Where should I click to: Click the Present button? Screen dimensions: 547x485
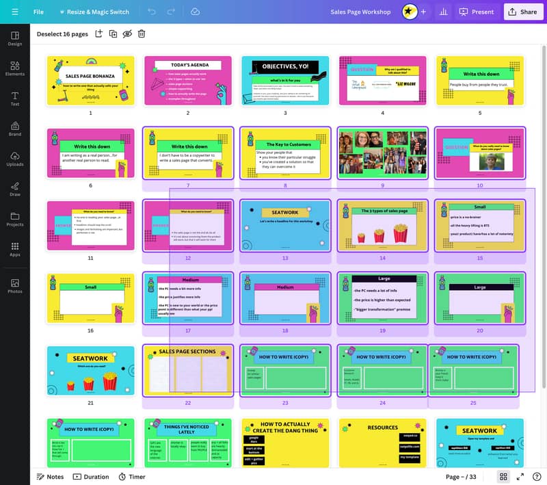(x=477, y=12)
